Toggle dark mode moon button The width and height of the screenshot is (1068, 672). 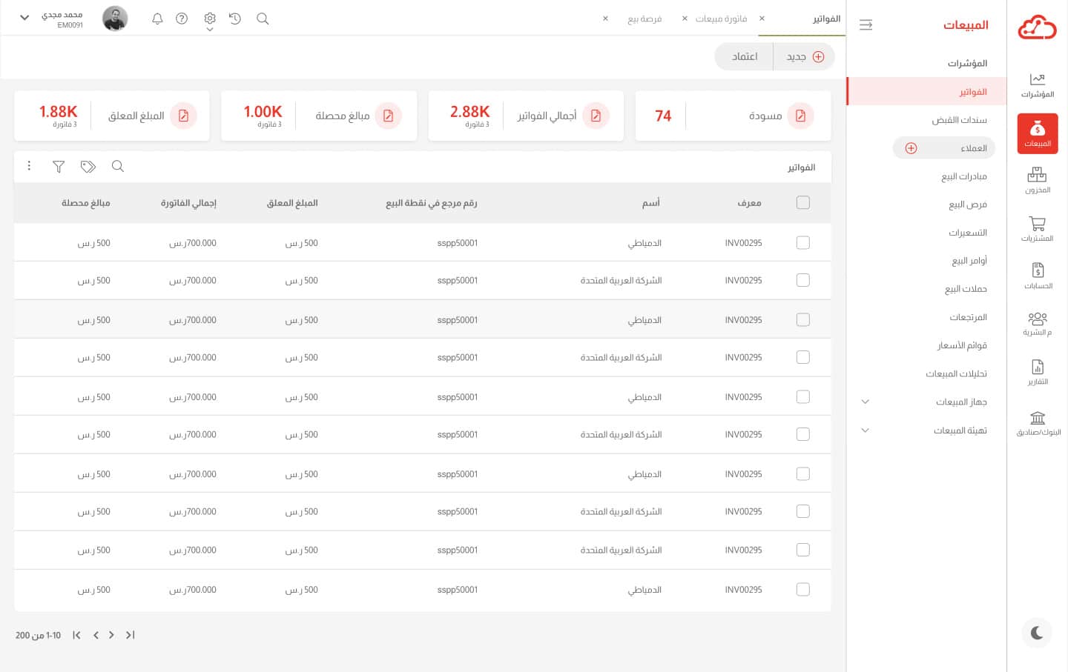pyautogui.click(x=1036, y=633)
